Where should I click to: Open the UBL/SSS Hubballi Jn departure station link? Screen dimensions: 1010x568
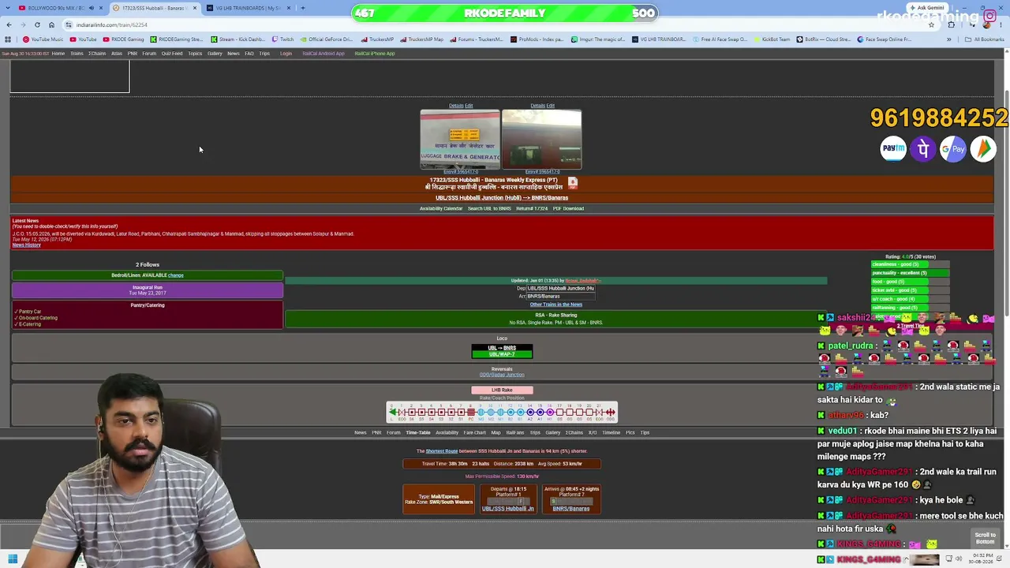pyautogui.click(x=508, y=509)
